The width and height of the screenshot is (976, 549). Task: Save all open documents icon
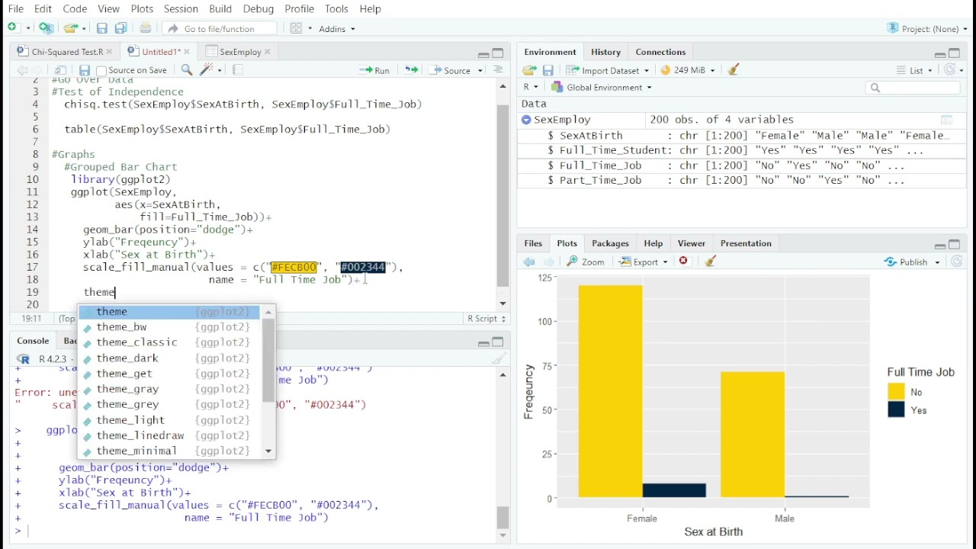point(120,28)
